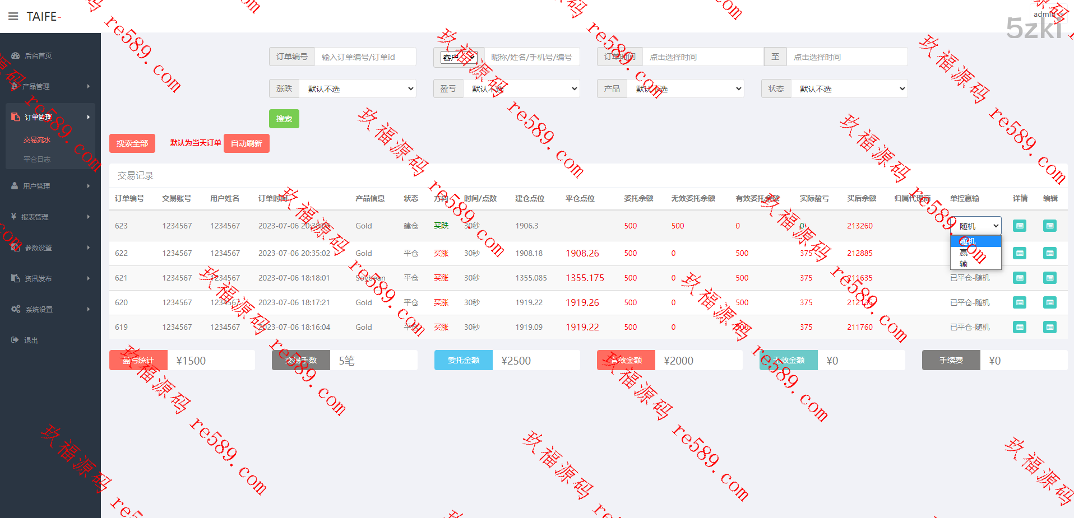This screenshot has width=1074, height=518.
Task: Click order time 2023-07-06 20:35:02
Action: (x=294, y=253)
